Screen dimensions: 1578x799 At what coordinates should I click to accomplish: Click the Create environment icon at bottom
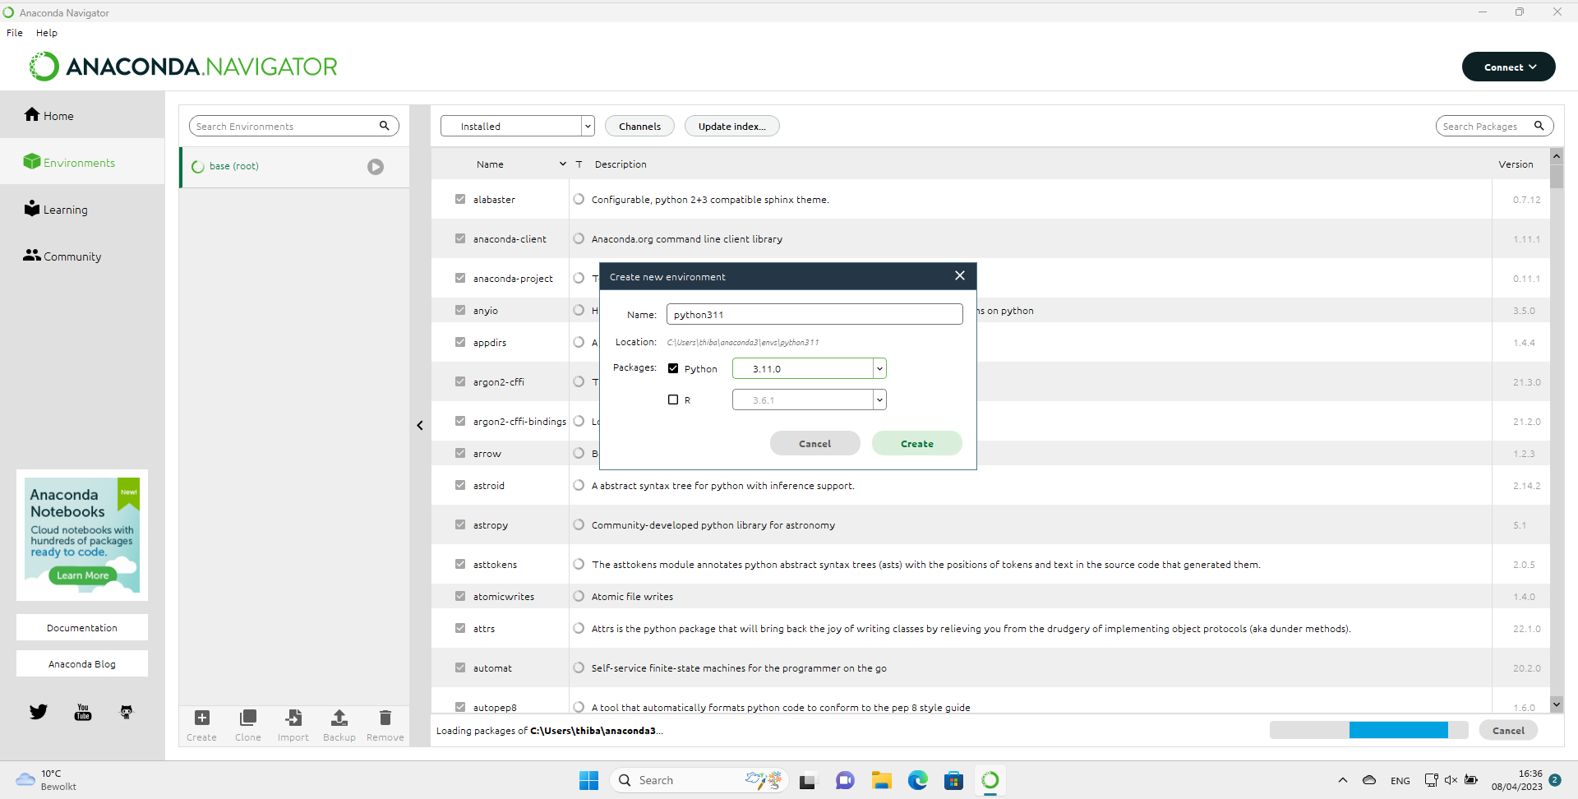point(202,718)
